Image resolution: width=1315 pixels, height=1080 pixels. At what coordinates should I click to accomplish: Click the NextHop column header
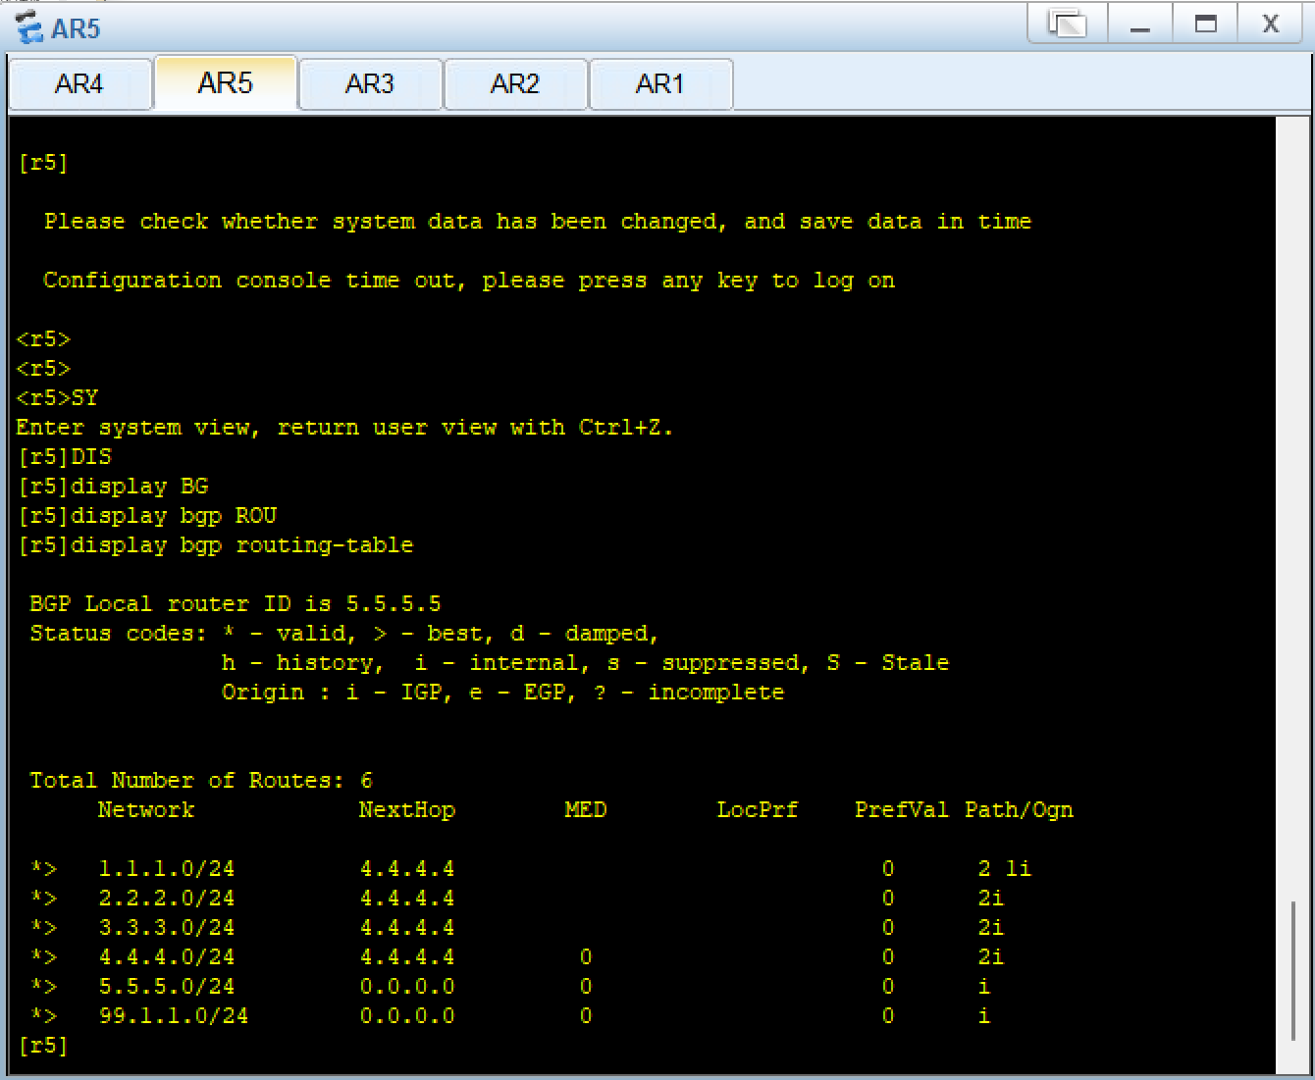click(407, 810)
